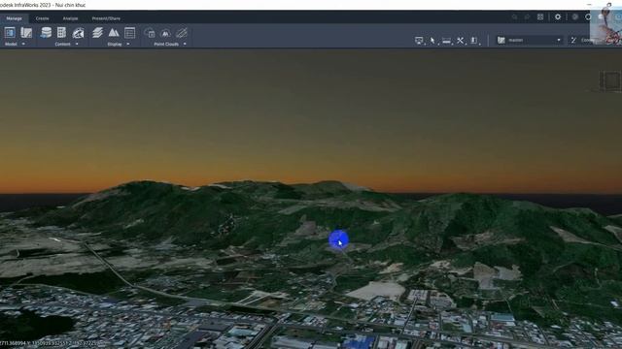Click the list-table icon in Display group
The width and height of the screenshot is (622, 349).
(x=129, y=32)
